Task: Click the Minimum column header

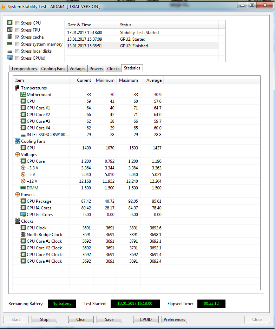Action: tap(105, 80)
